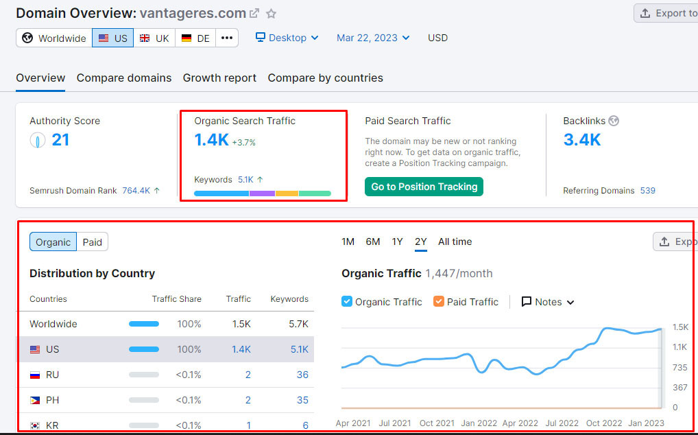Open the Mar 22, 2023 date dropdown
This screenshot has width=698, height=435.
[373, 38]
